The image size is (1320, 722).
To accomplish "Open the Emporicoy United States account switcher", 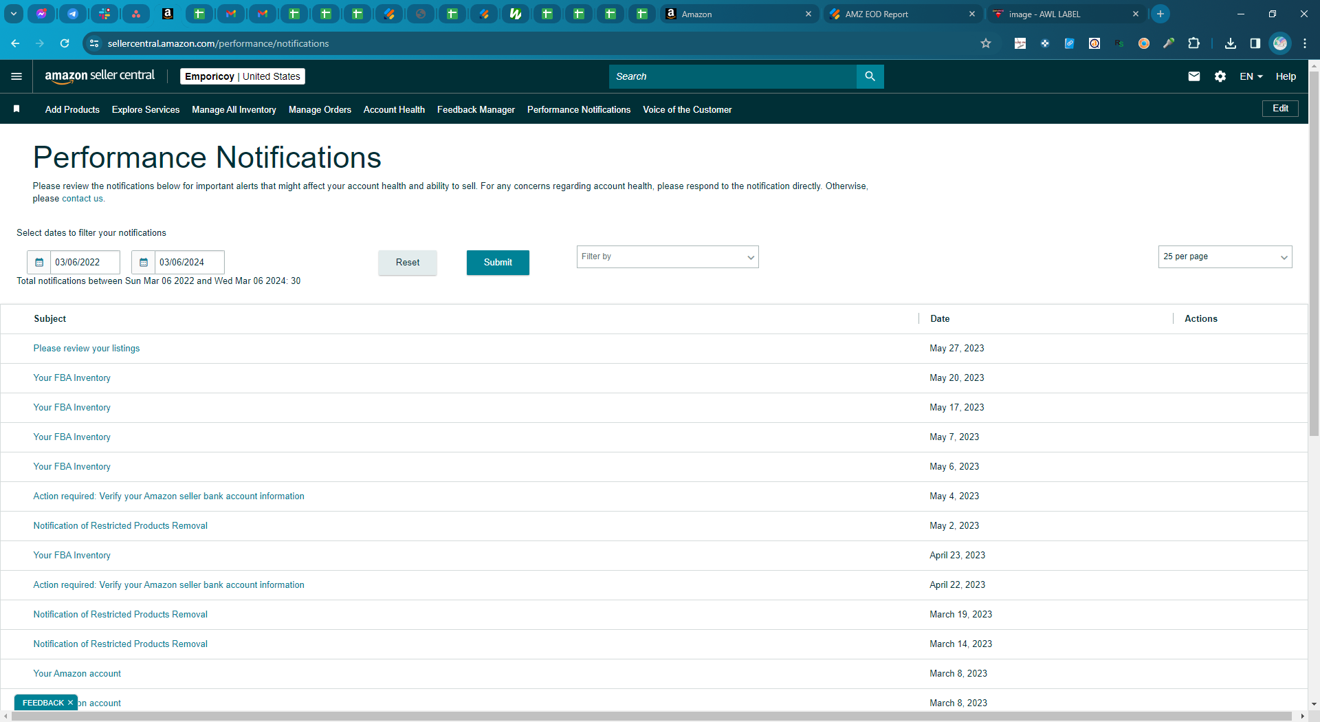I will tap(243, 76).
